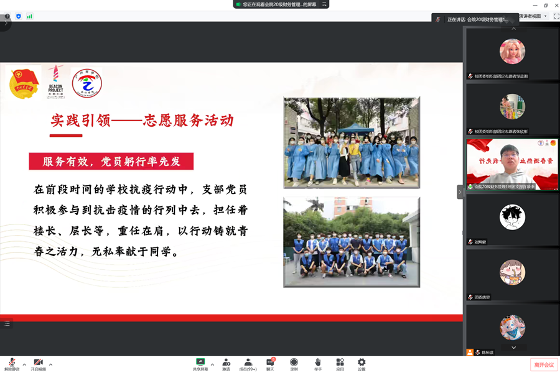Invite participants to the meeting
Image resolution: width=560 pixels, height=373 pixels.
(226, 362)
